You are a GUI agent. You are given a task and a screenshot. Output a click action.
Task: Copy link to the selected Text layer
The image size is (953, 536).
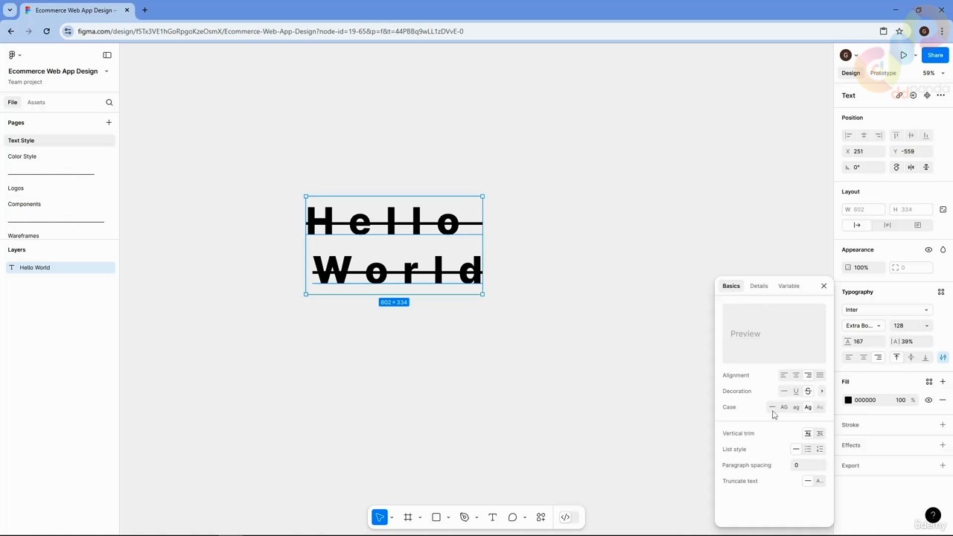pyautogui.click(x=899, y=95)
